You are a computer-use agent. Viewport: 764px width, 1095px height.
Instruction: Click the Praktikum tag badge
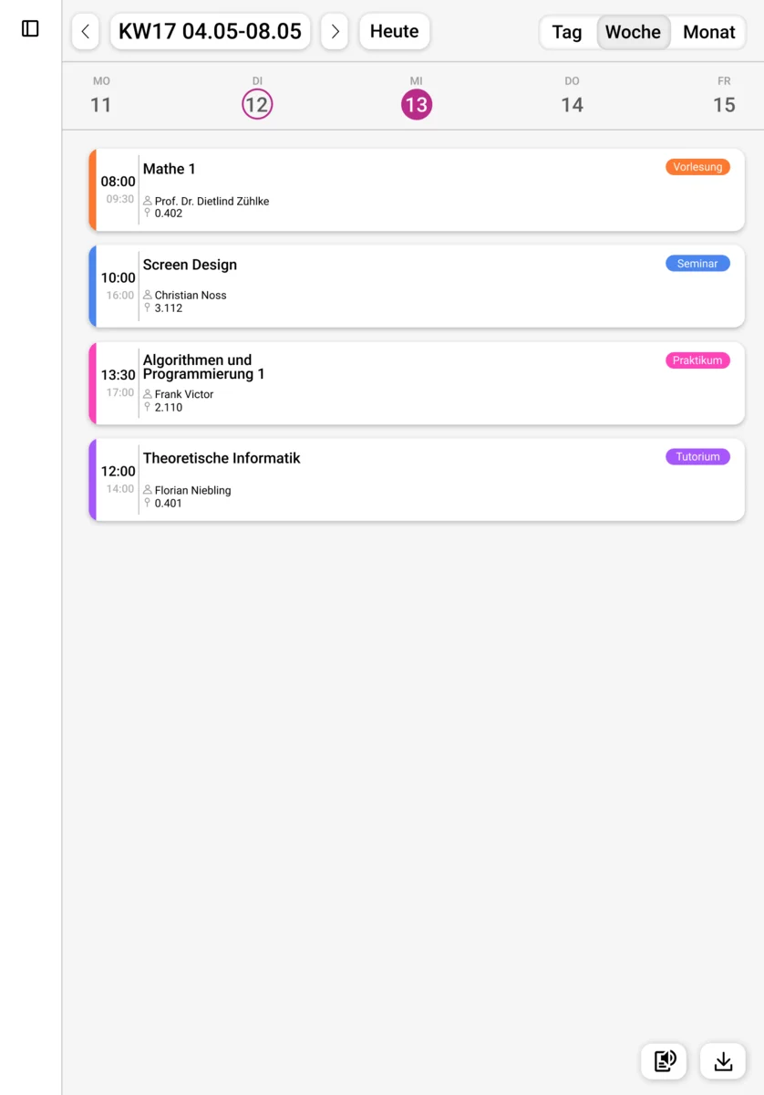[697, 360]
